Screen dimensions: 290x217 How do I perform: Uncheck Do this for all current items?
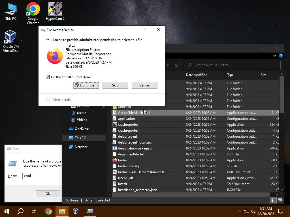[48, 77]
